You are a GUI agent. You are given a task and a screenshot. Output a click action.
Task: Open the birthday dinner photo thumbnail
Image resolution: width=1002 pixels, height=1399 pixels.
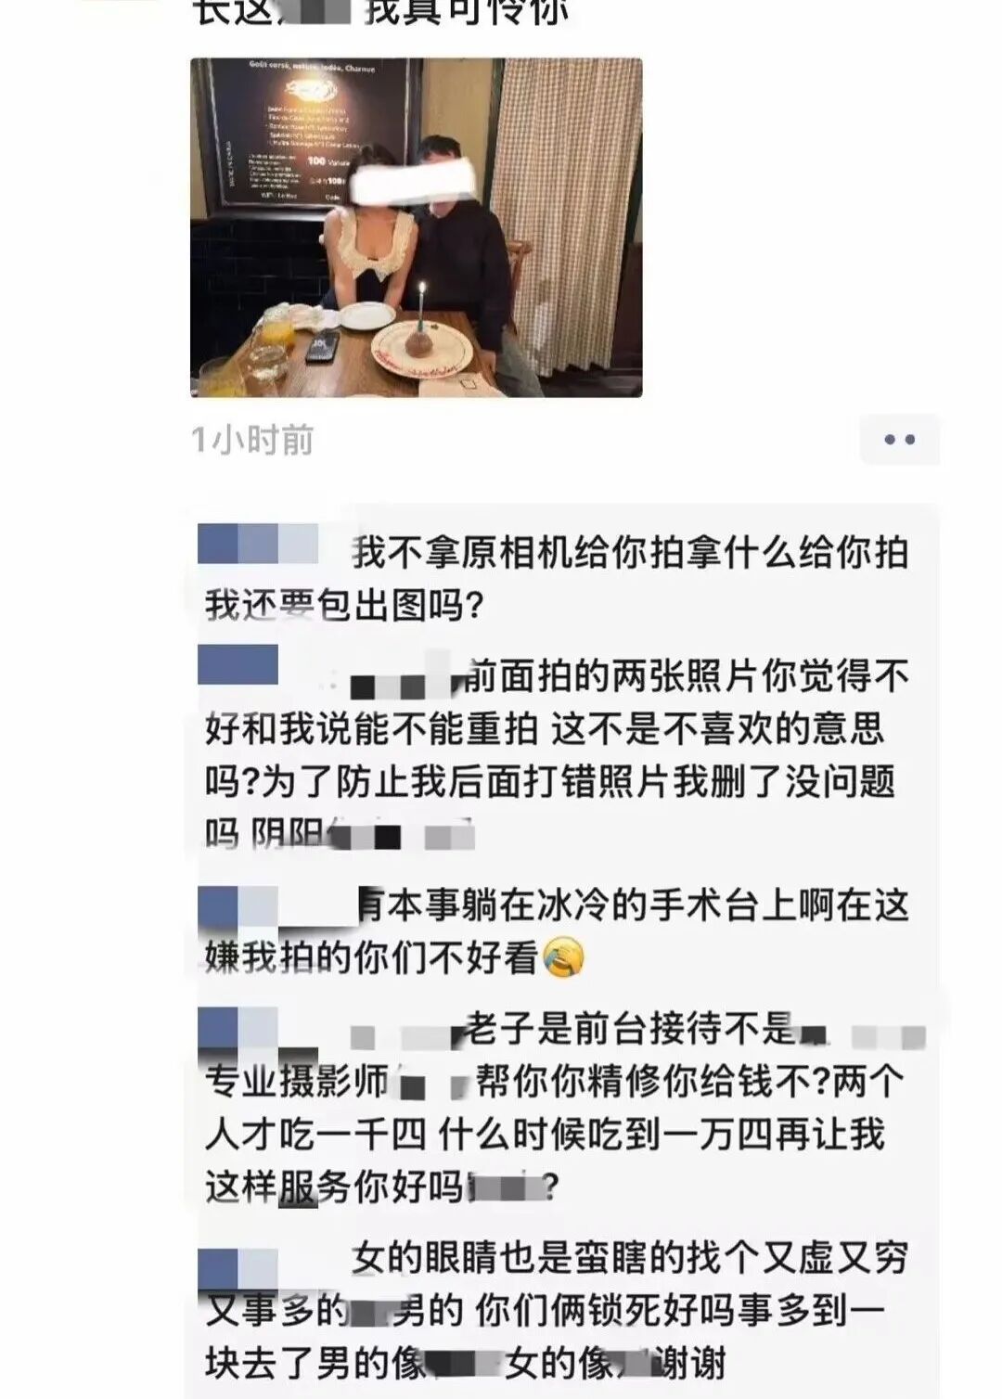click(x=417, y=227)
